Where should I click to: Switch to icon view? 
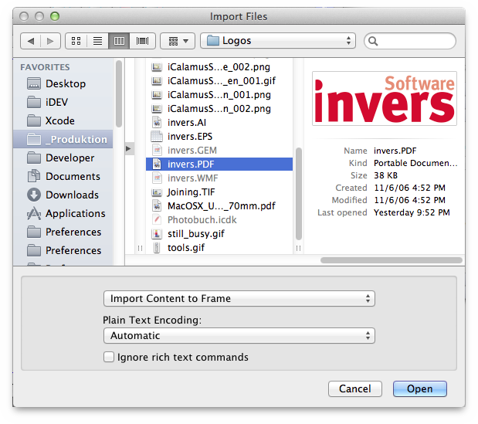click(x=76, y=41)
